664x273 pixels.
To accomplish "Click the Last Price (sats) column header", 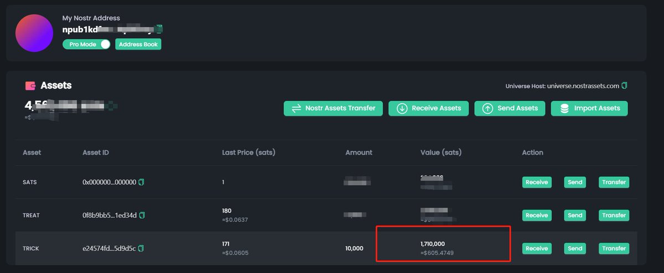I will 248,152.
